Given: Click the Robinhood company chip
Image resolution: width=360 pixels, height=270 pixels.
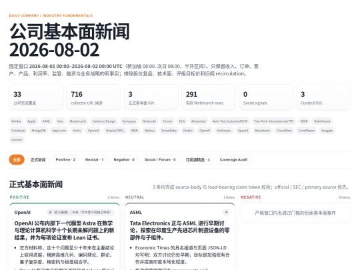Looking at the screenshot, I should pyautogui.click(x=323, y=121).
